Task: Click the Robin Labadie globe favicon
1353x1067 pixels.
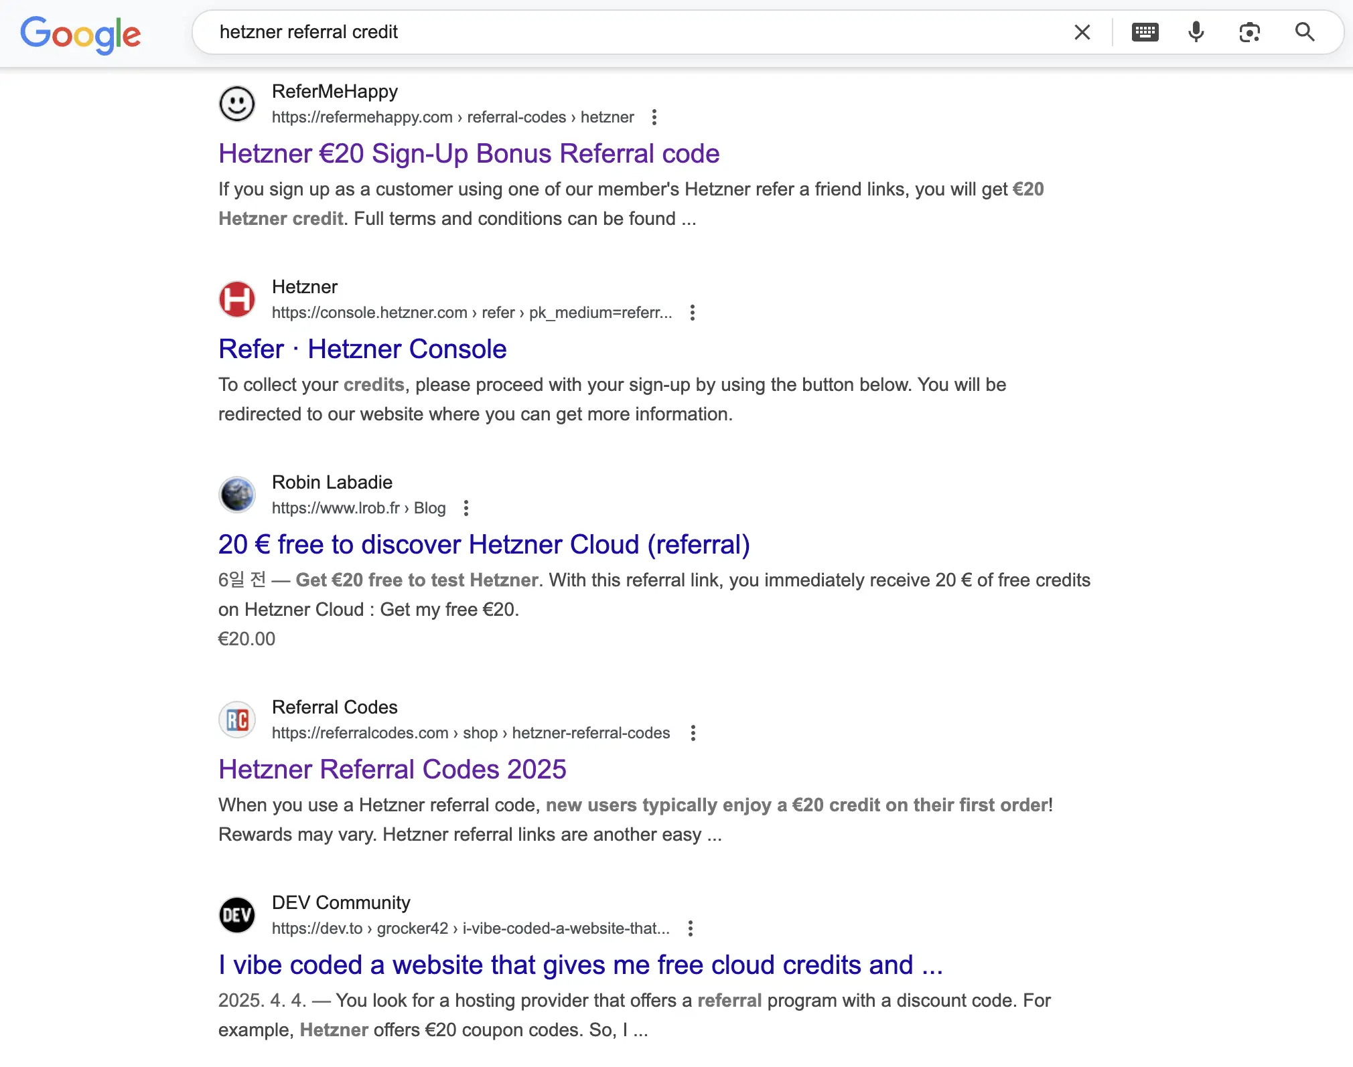Action: point(236,495)
